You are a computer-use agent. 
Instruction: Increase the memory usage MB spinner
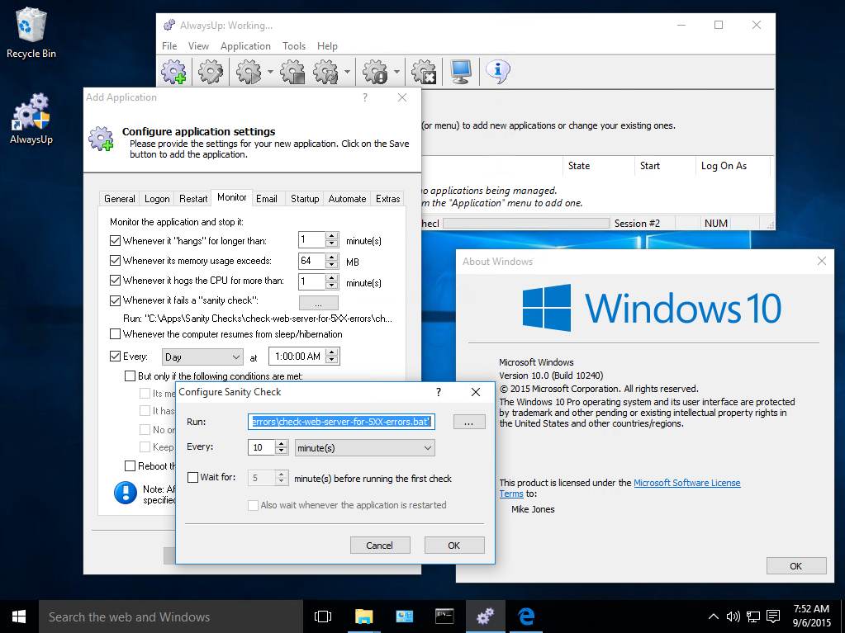[332, 257]
